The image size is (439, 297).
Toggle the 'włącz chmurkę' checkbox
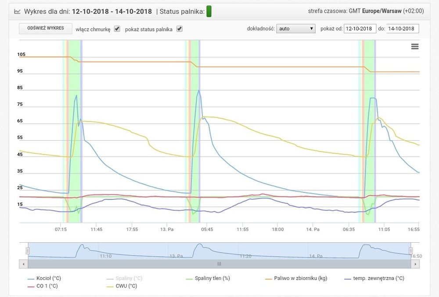point(117,29)
